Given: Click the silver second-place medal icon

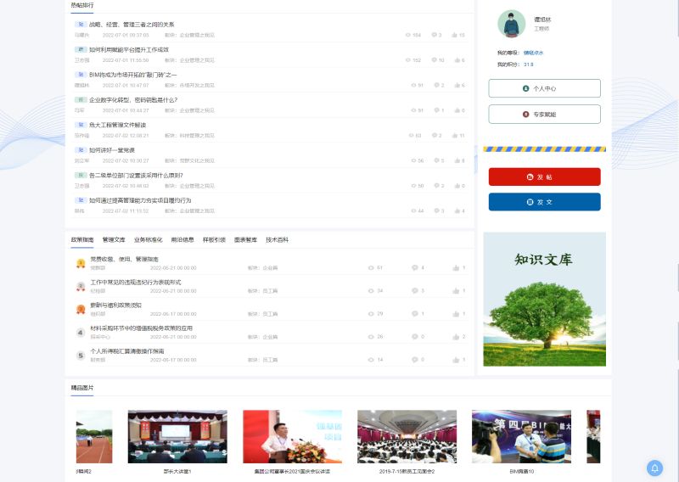Looking at the screenshot, I should (81, 286).
